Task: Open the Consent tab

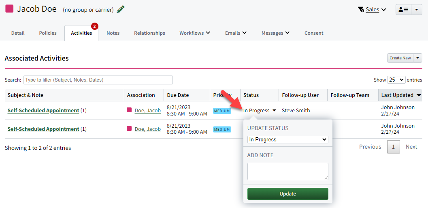Action: tap(314, 33)
